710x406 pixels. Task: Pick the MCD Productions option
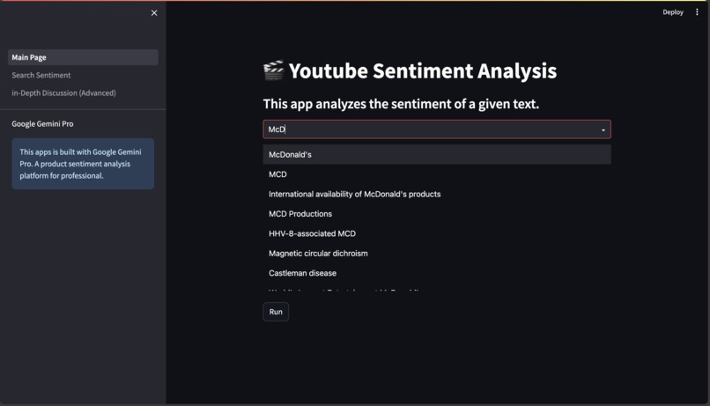pos(437,214)
